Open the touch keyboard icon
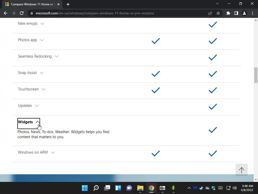Image resolution: width=258 pixels, height=194 pixels. click(220, 188)
